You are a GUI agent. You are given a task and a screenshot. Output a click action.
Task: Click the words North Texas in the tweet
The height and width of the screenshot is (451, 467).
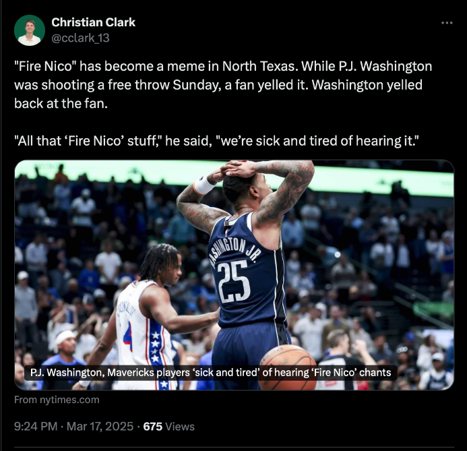click(259, 66)
